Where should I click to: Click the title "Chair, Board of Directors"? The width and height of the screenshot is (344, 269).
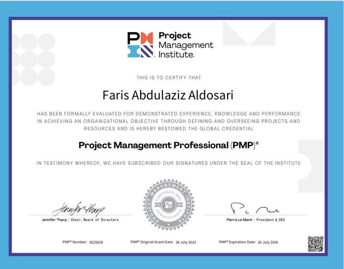[x=95, y=220]
